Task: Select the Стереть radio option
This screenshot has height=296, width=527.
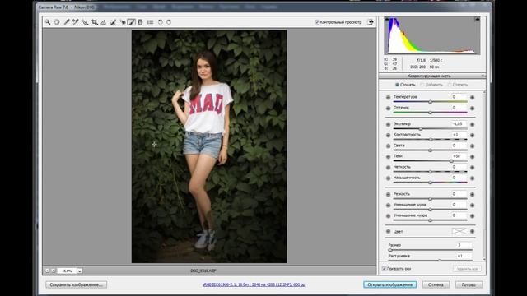Action: tap(450, 85)
